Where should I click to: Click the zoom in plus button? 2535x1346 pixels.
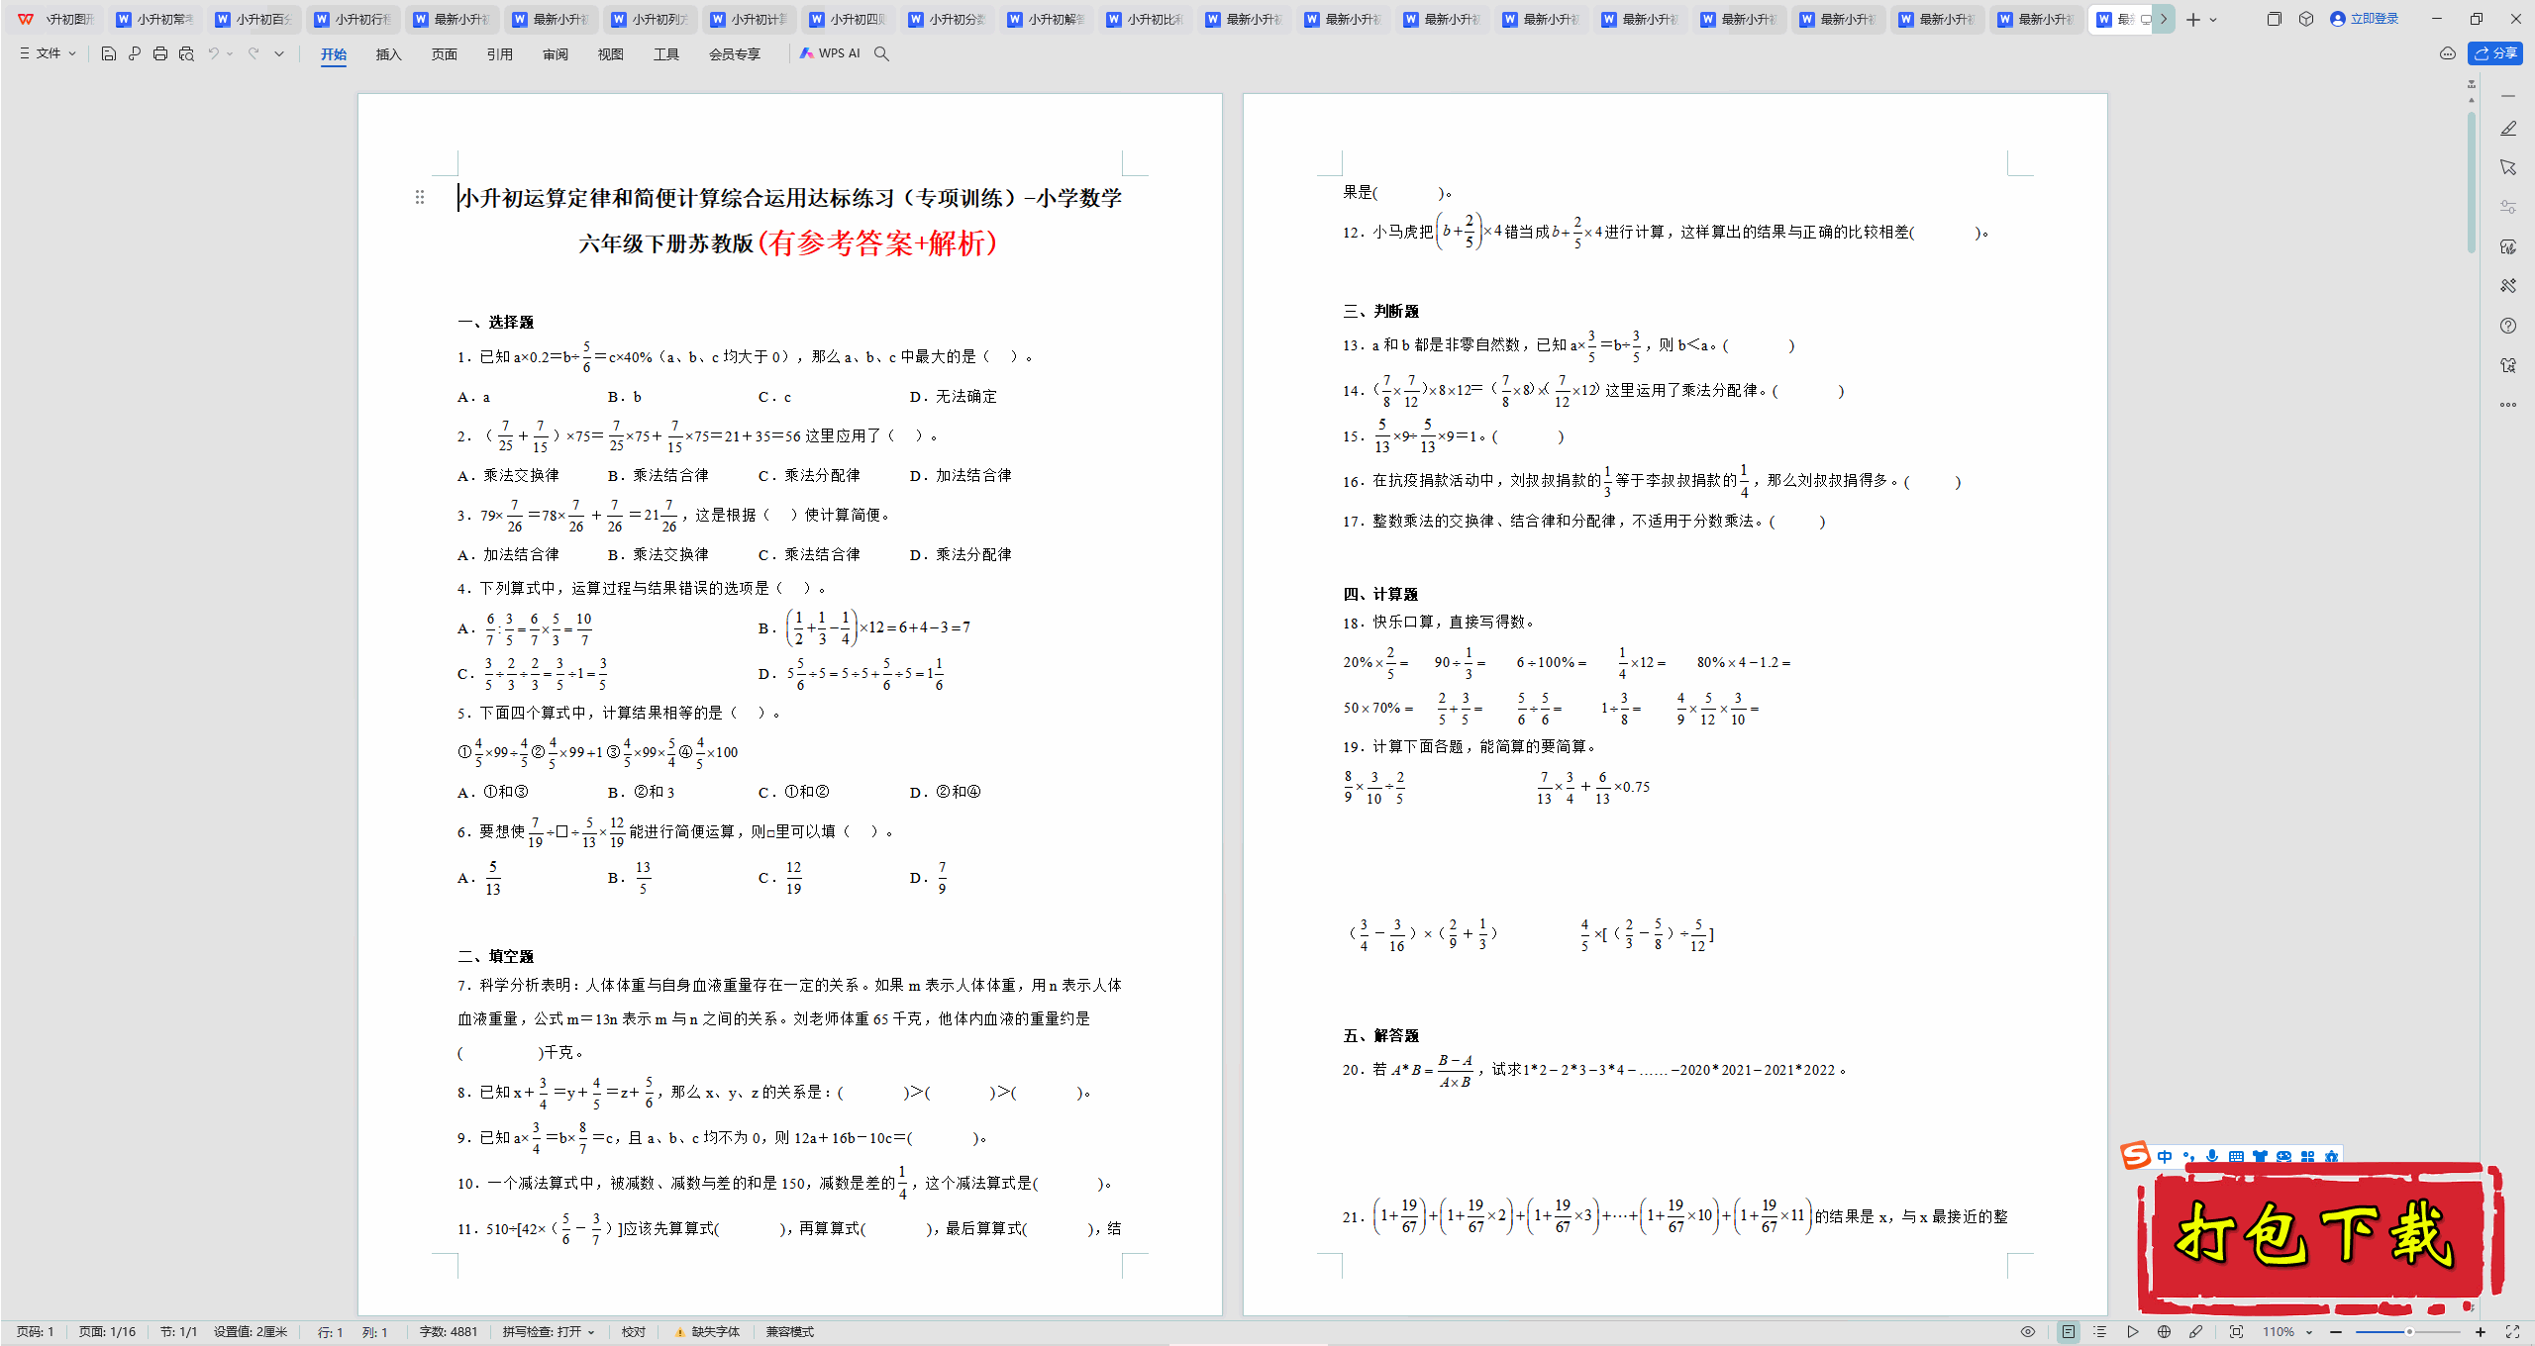pyautogui.click(x=2481, y=1332)
